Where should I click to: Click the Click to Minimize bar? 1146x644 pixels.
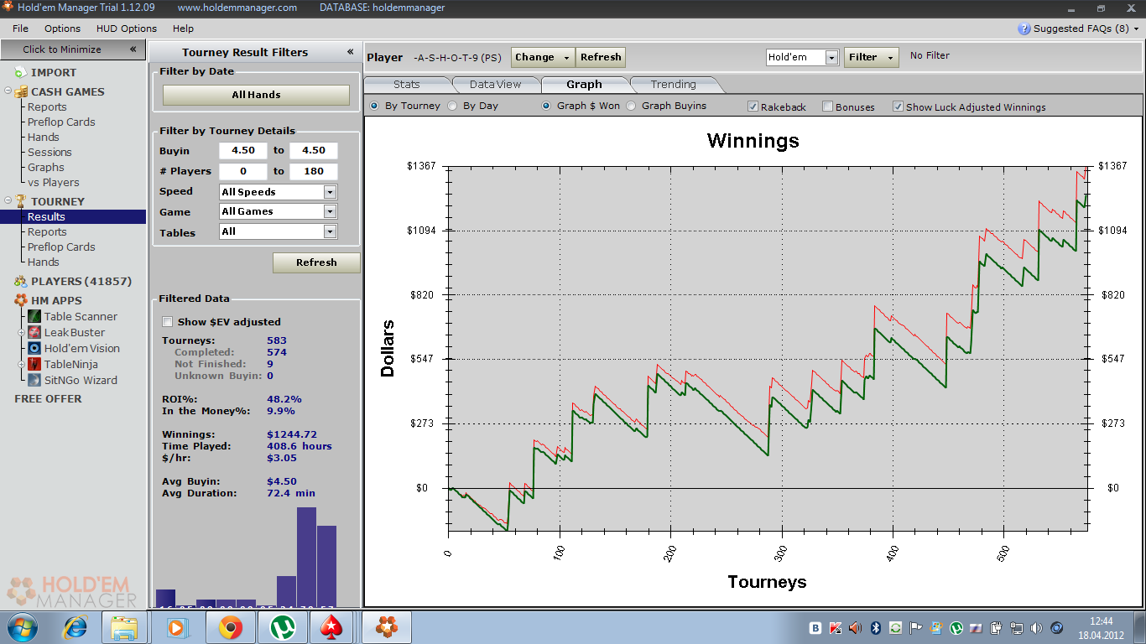coord(73,49)
